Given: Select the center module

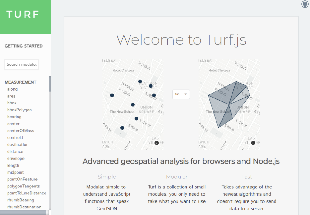Looking at the screenshot, I should [x=13, y=124].
